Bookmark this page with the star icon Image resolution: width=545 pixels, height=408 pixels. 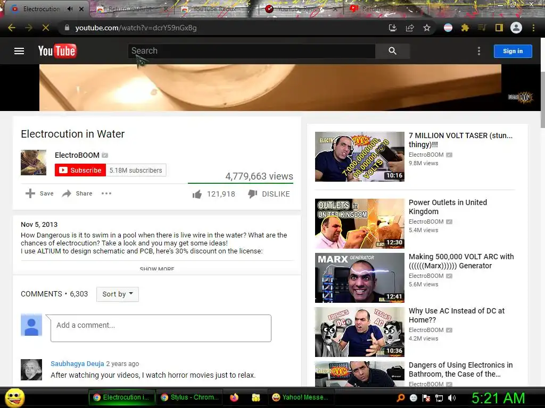click(427, 28)
